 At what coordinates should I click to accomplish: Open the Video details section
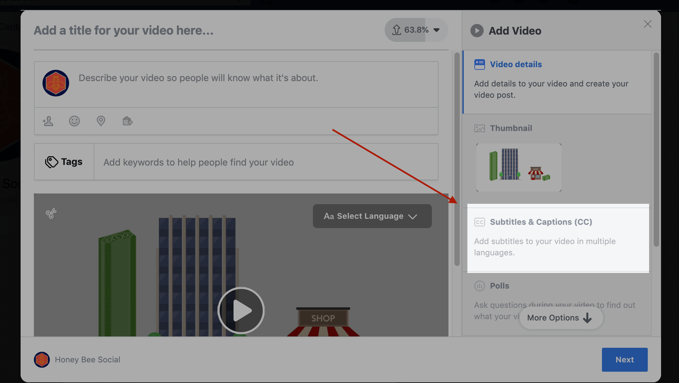516,64
